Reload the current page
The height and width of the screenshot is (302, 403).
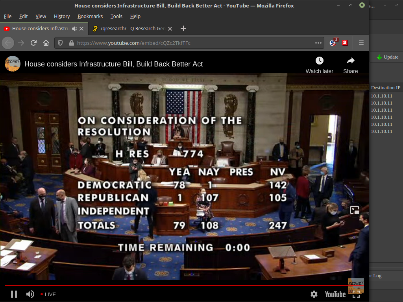[x=33, y=43]
